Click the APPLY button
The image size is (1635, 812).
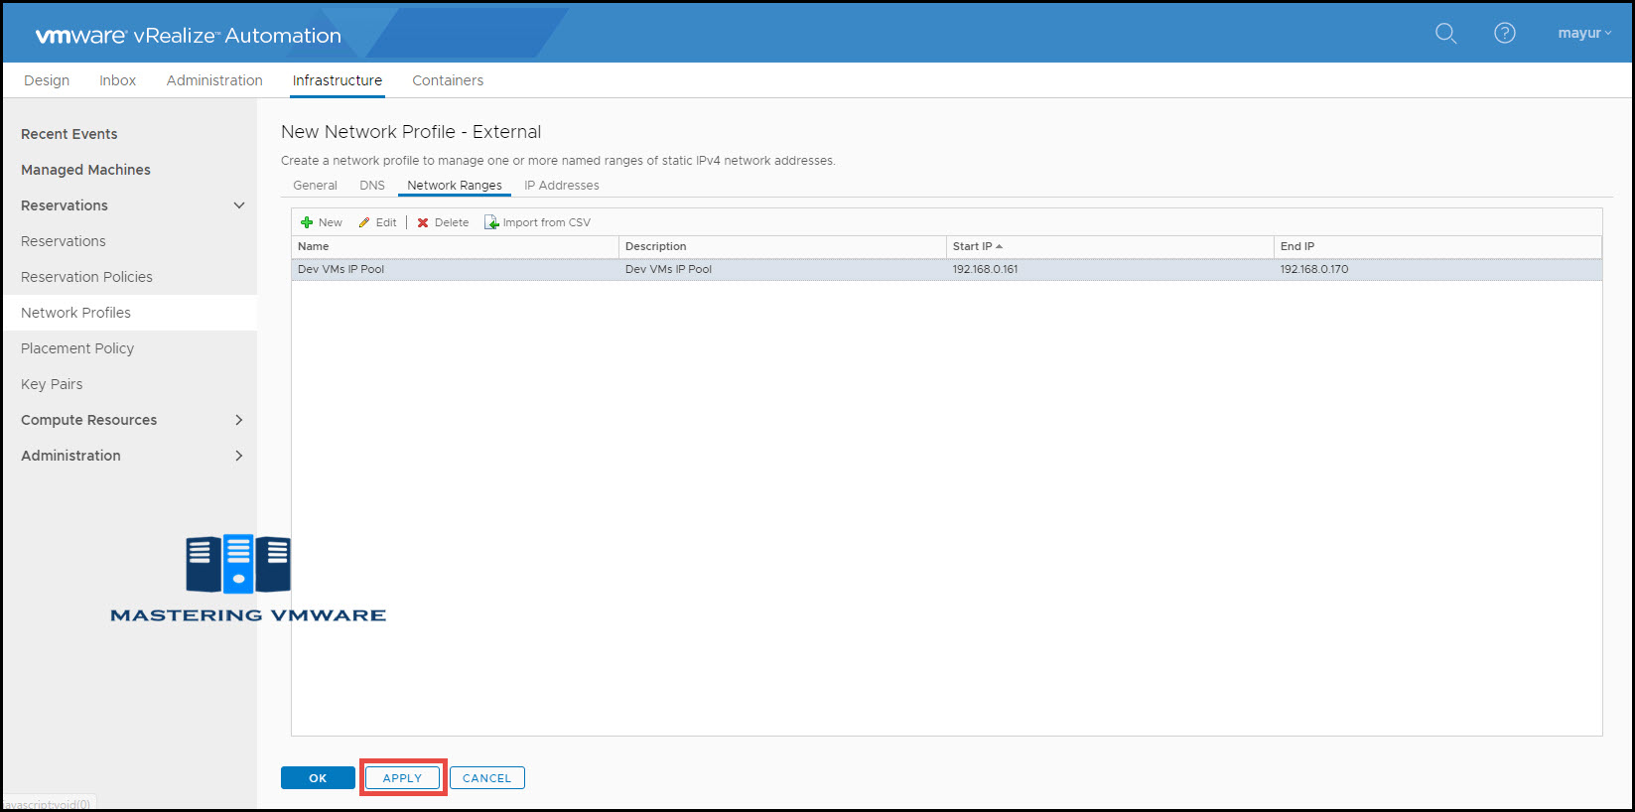point(402,778)
